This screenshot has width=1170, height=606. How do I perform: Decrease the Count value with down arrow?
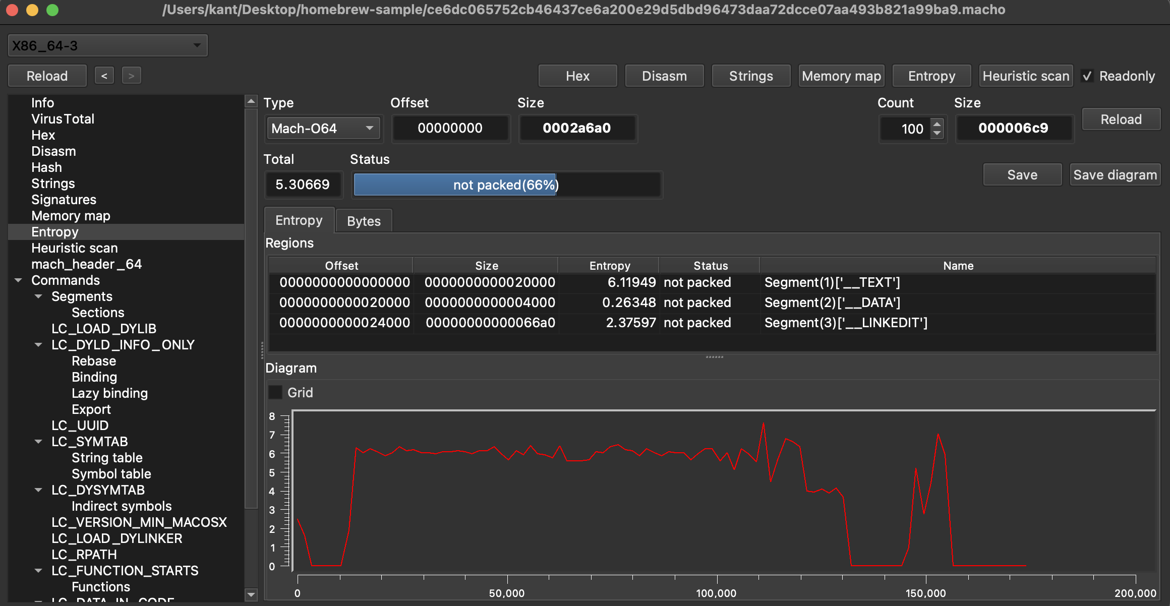[937, 134]
